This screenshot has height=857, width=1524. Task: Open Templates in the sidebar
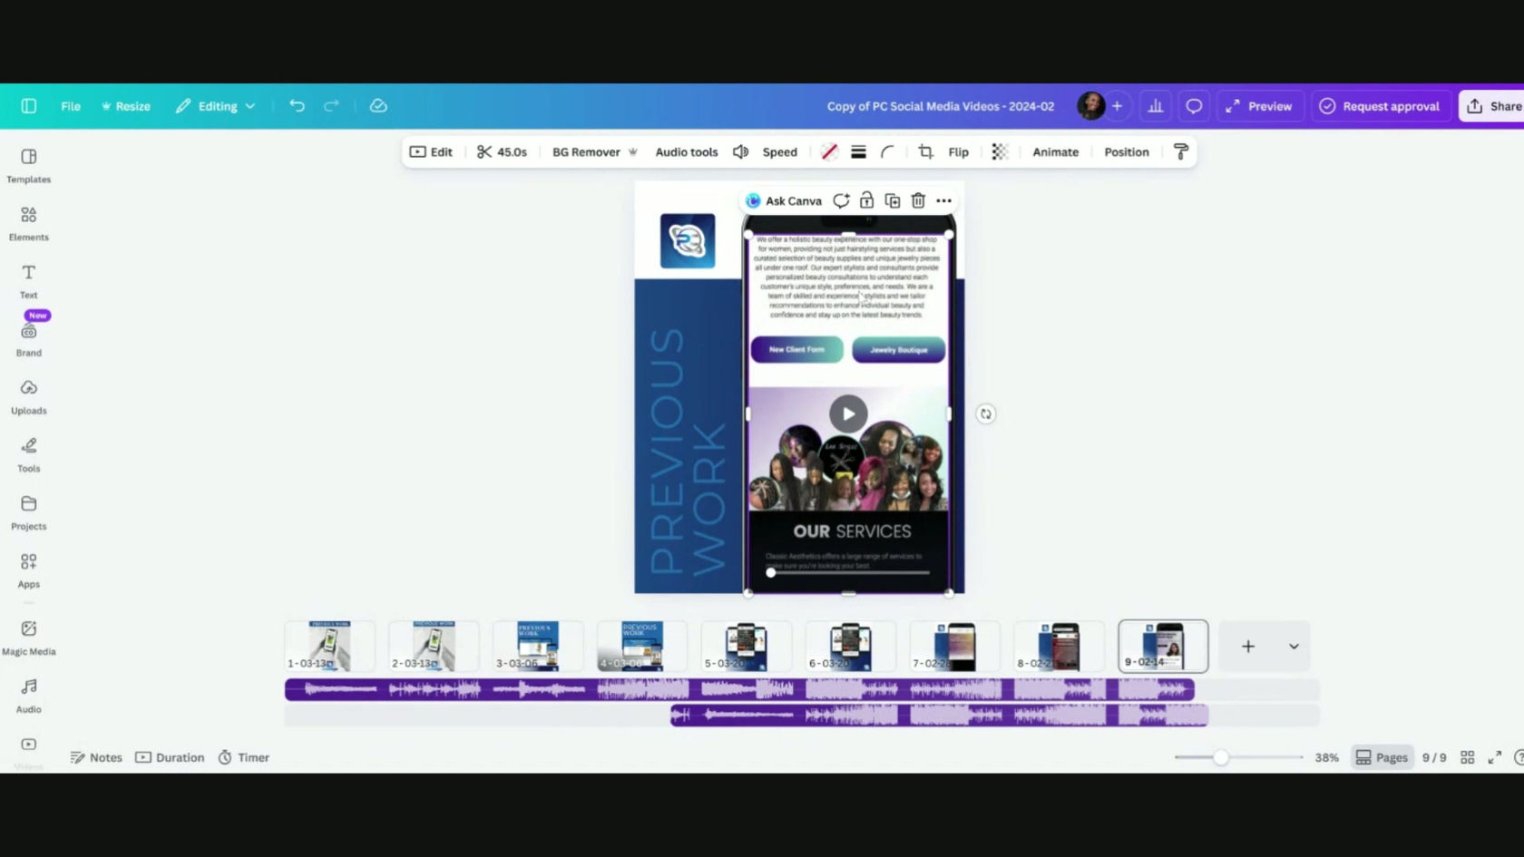[x=29, y=166]
